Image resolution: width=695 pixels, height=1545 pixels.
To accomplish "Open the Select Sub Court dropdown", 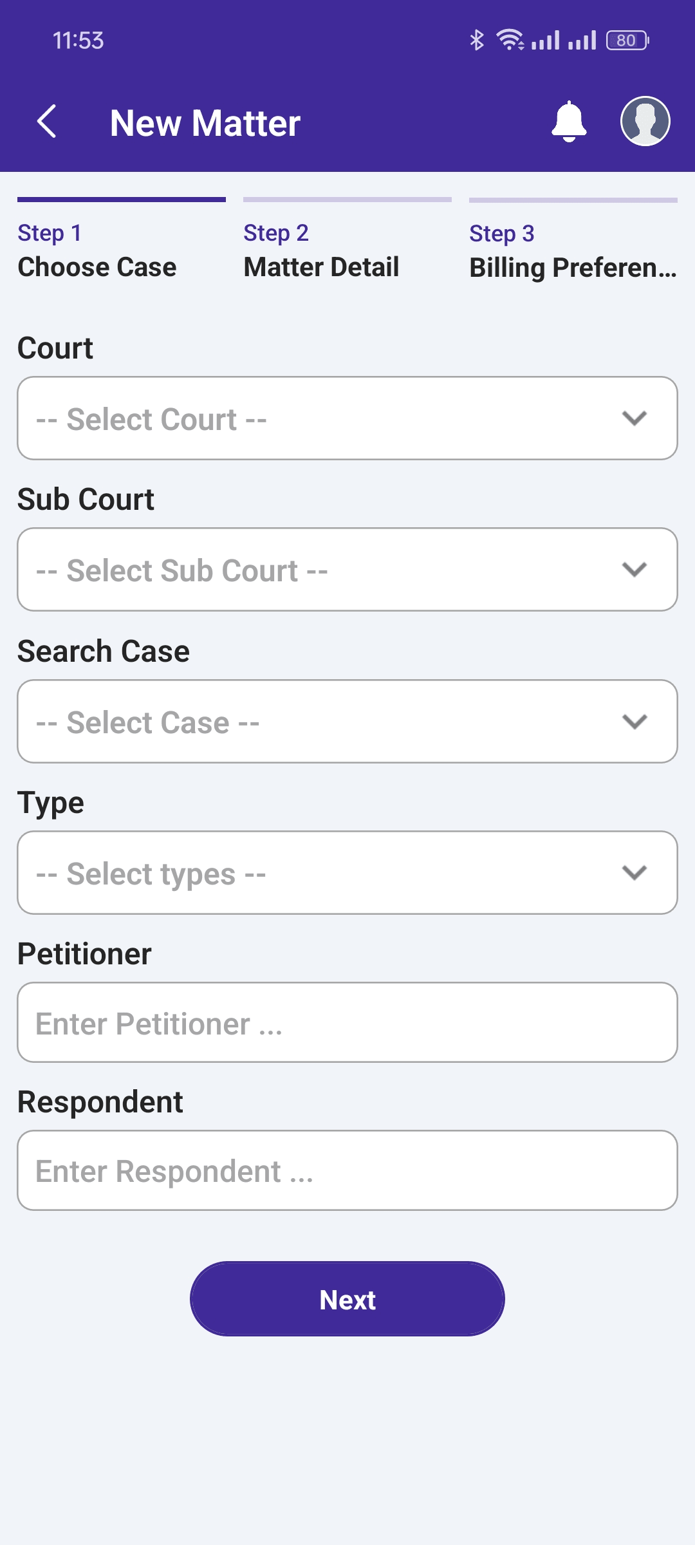I will point(347,570).
